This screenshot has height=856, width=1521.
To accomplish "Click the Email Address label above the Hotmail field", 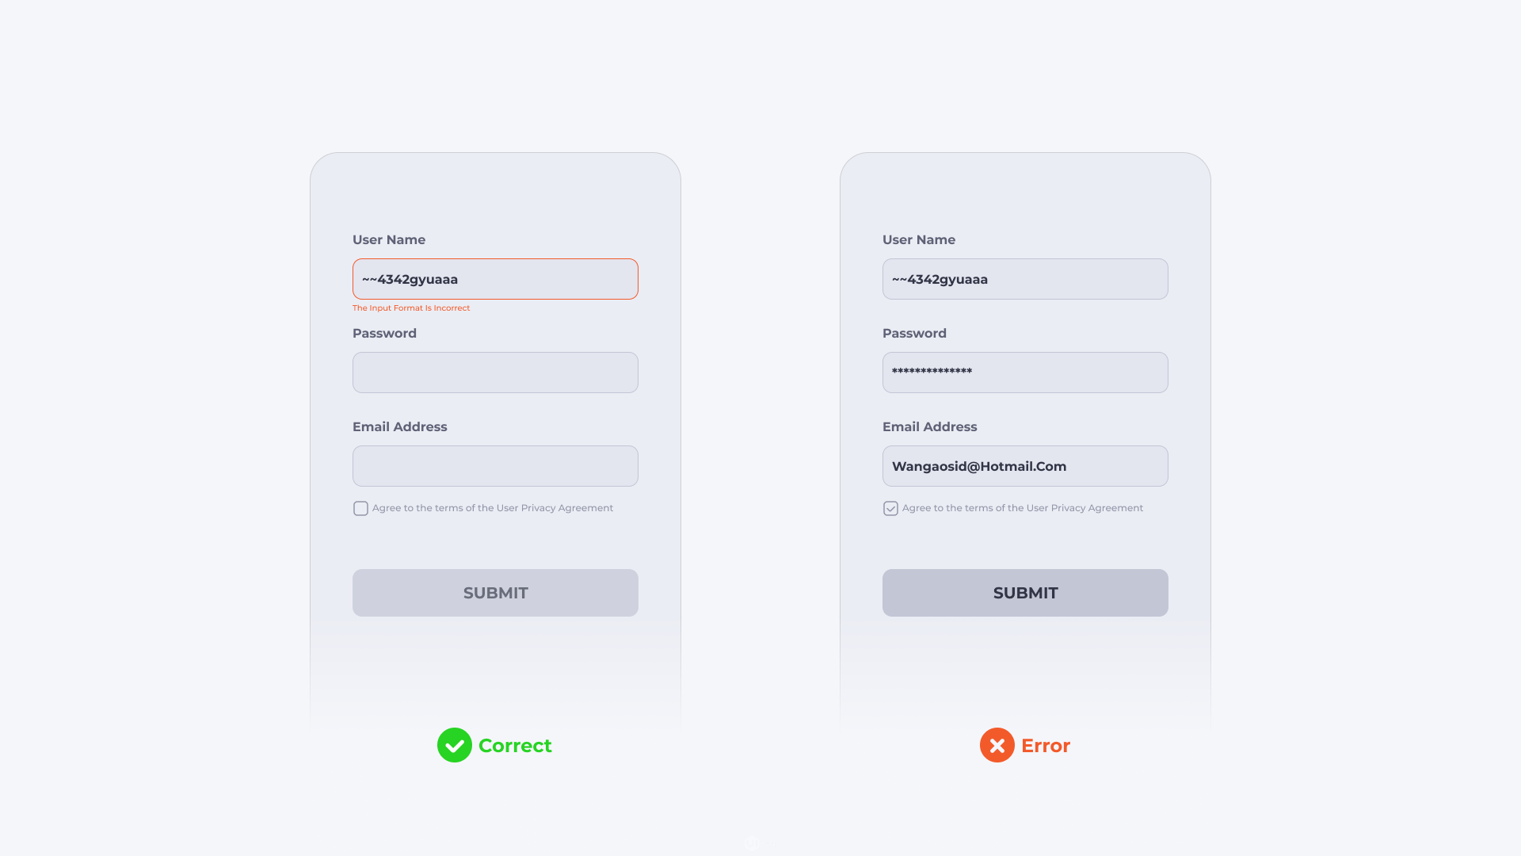I will pos(929,427).
